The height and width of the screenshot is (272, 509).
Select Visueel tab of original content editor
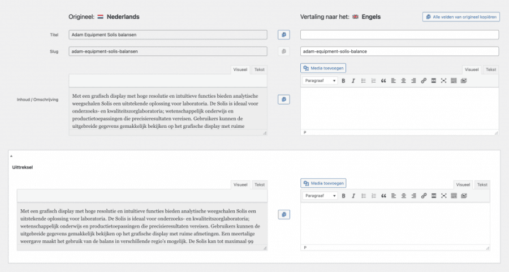[240, 70]
